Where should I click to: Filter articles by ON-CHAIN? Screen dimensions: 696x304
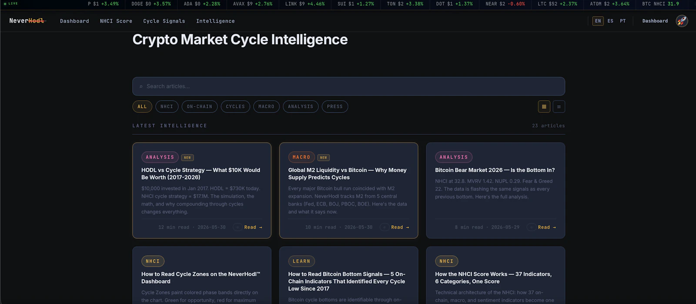[199, 107]
